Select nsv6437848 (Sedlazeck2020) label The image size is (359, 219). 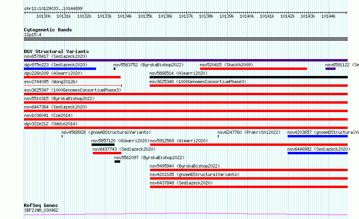(181, 183)
